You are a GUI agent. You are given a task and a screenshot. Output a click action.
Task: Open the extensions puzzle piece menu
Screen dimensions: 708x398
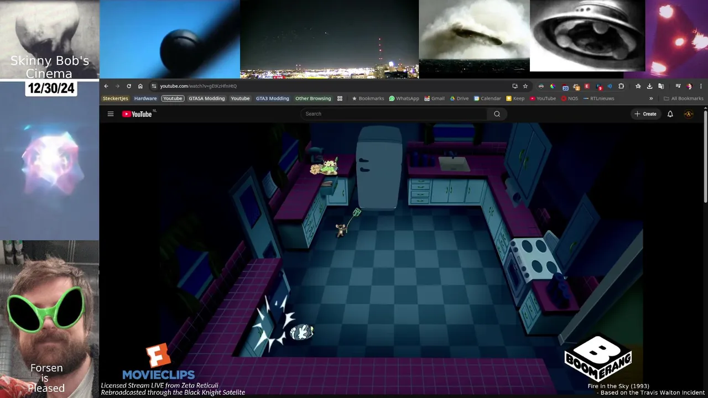621,86
